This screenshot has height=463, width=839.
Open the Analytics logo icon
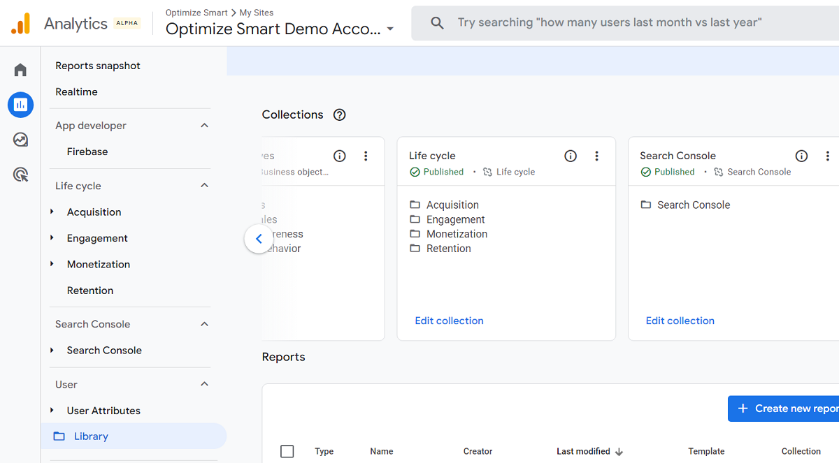(x=20, y=22)
